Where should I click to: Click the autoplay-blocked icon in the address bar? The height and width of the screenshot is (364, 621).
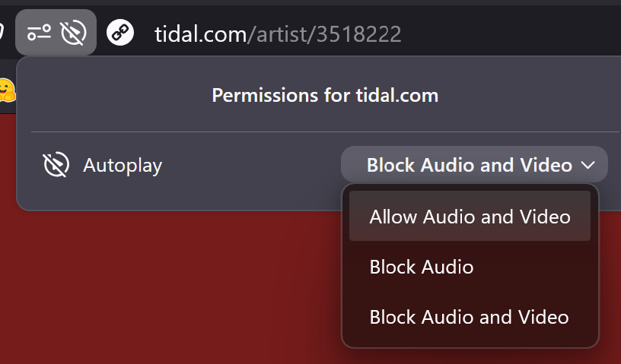click(x=74, y=33)
